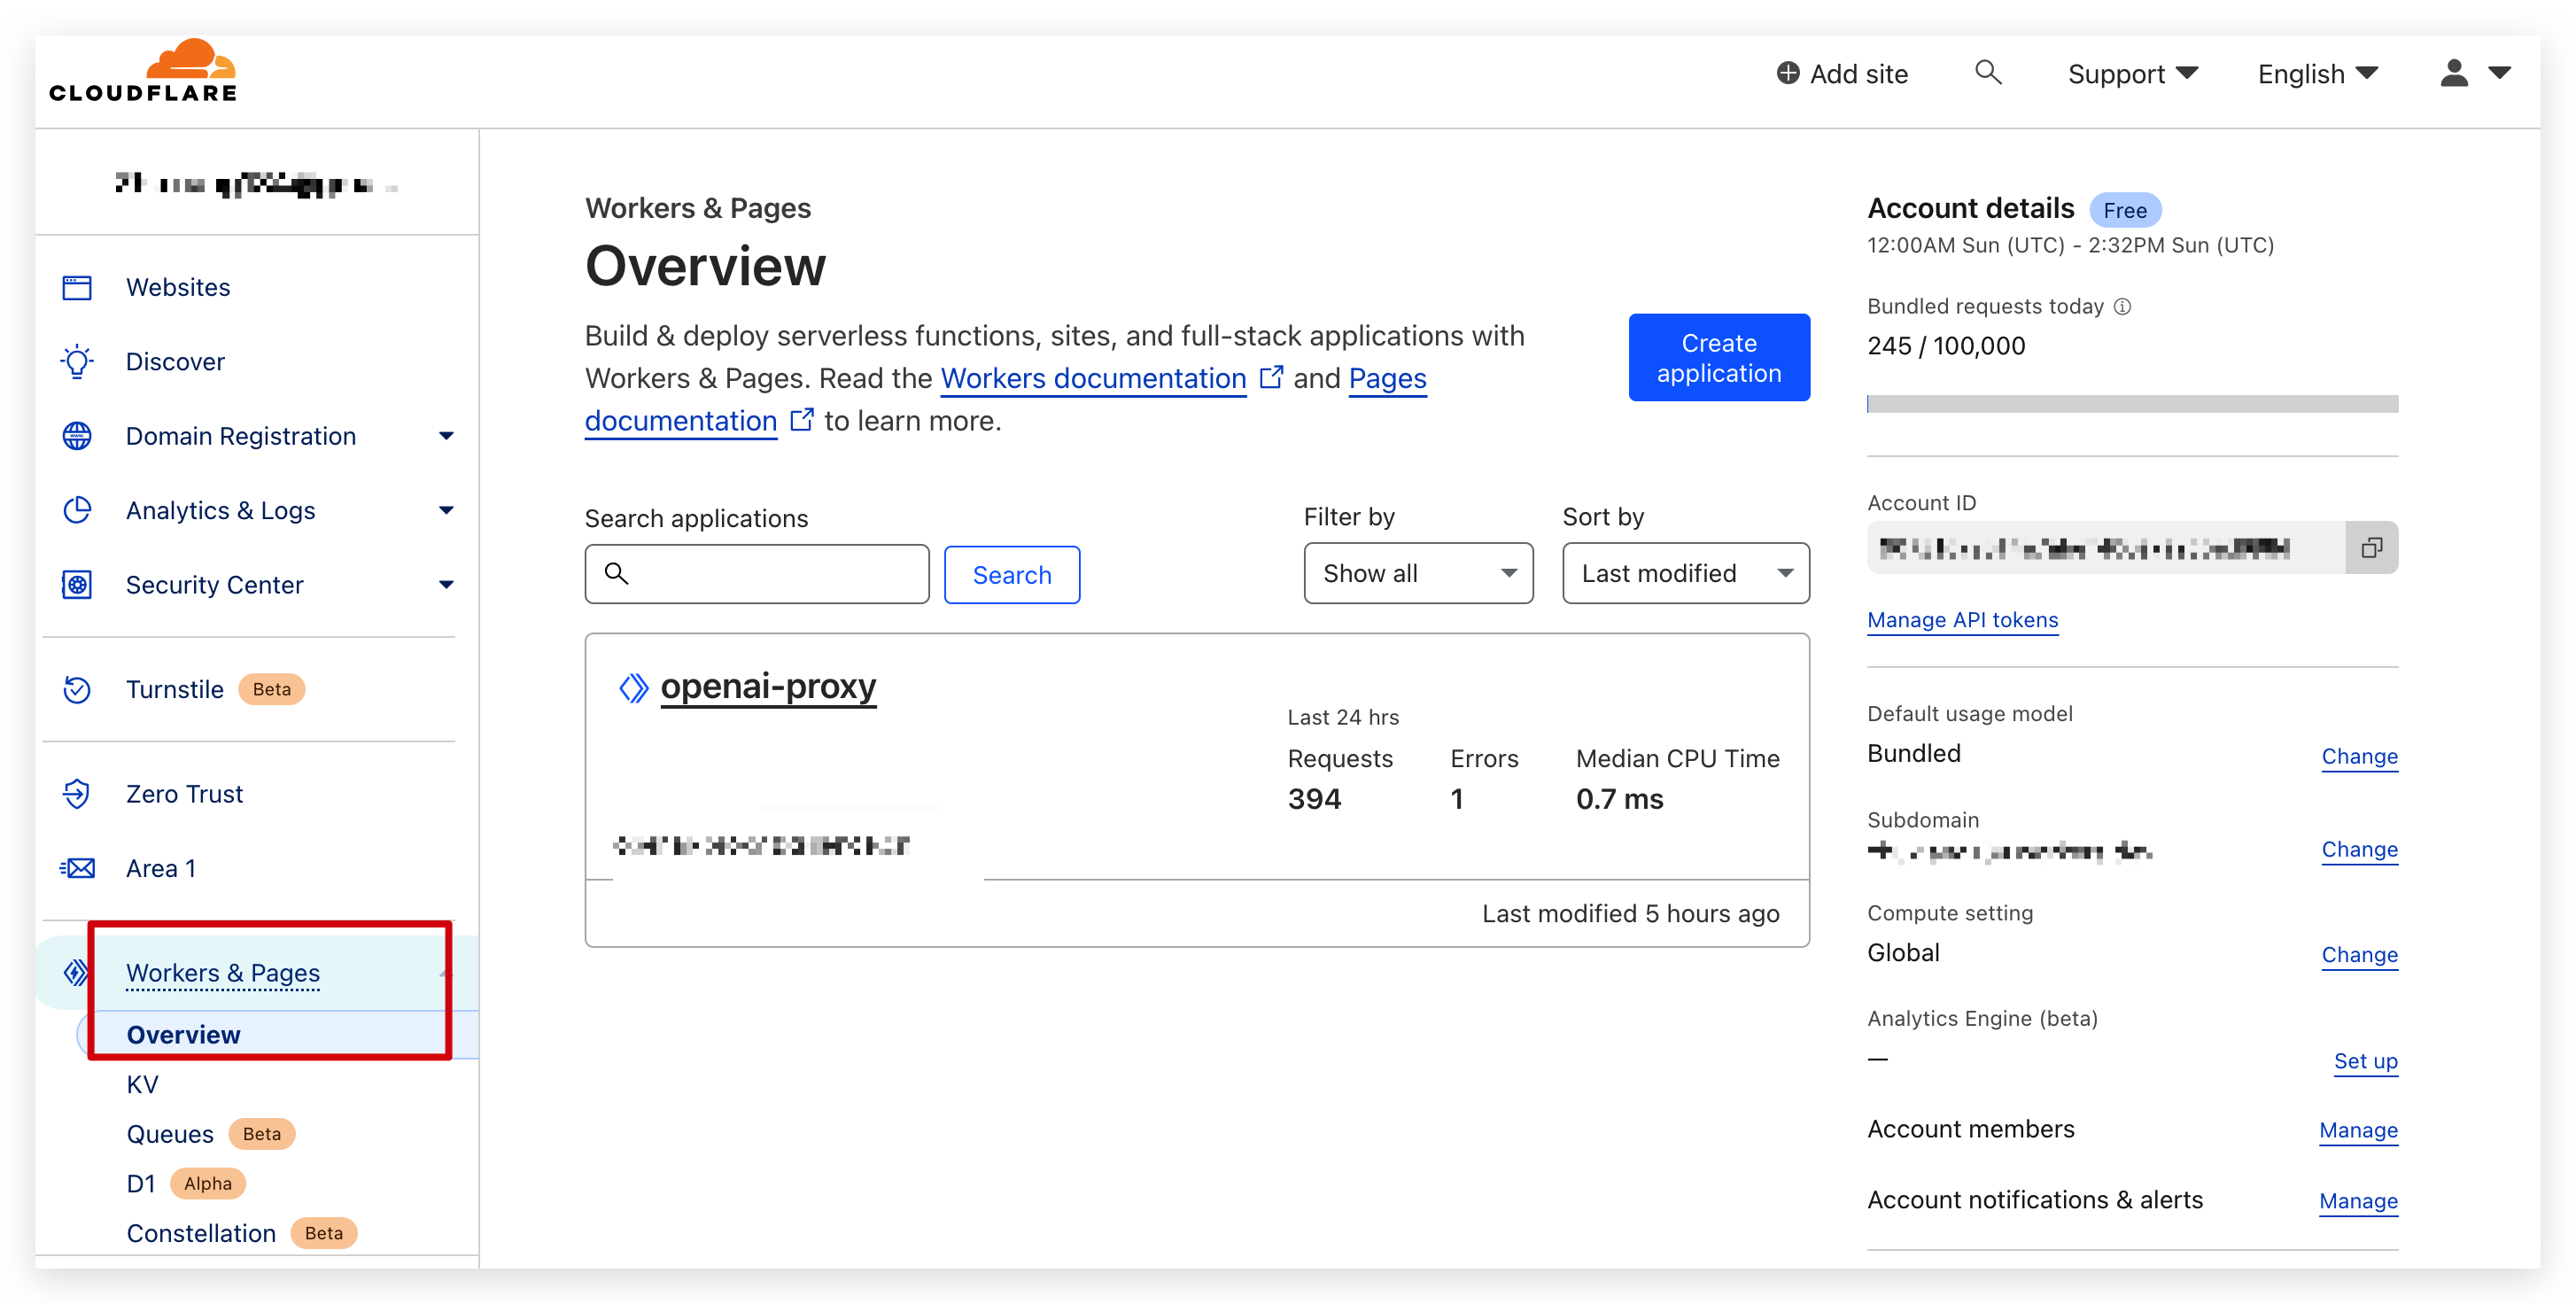
Task: Click the Workers & Pages sidebar icon
Action: 75,972
